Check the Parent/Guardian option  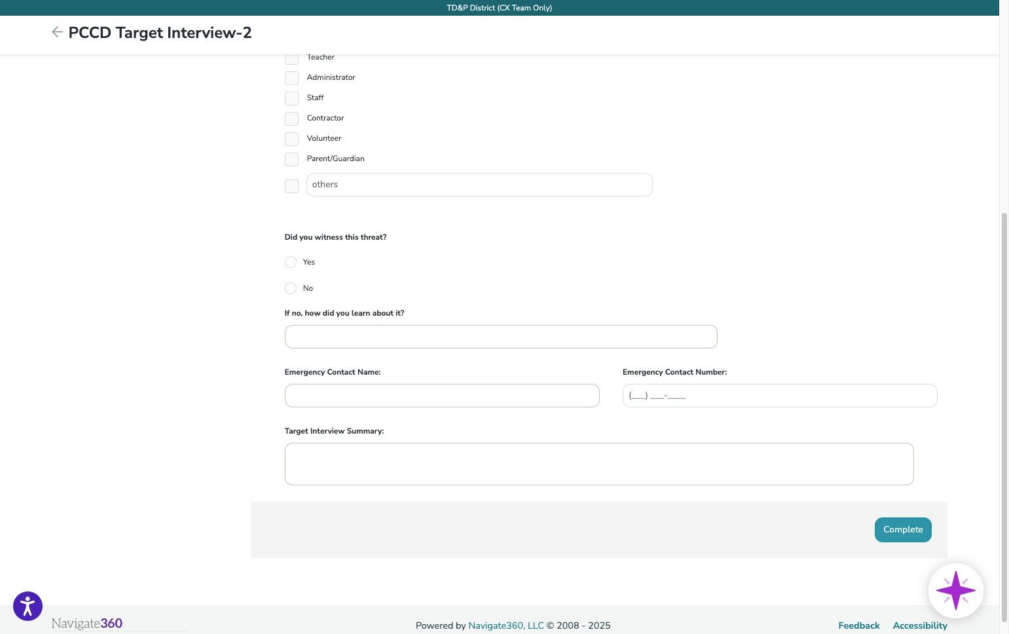pos(291,159)
